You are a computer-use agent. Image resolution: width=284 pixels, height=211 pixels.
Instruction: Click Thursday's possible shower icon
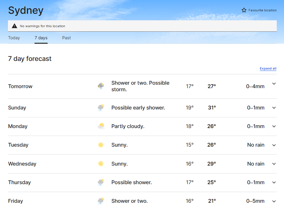(101, 182)
